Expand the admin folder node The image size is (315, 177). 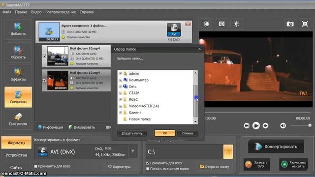point(121,74)
